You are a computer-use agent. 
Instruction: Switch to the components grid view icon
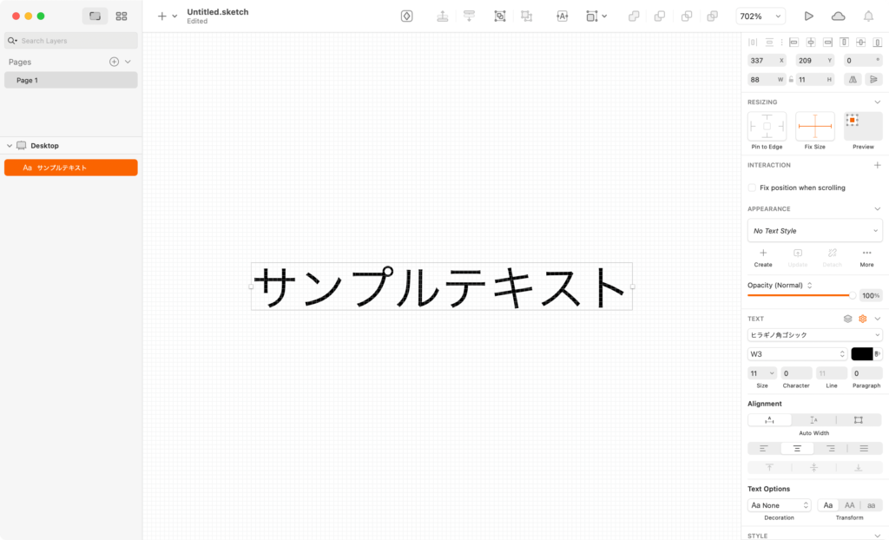point(122,16)
